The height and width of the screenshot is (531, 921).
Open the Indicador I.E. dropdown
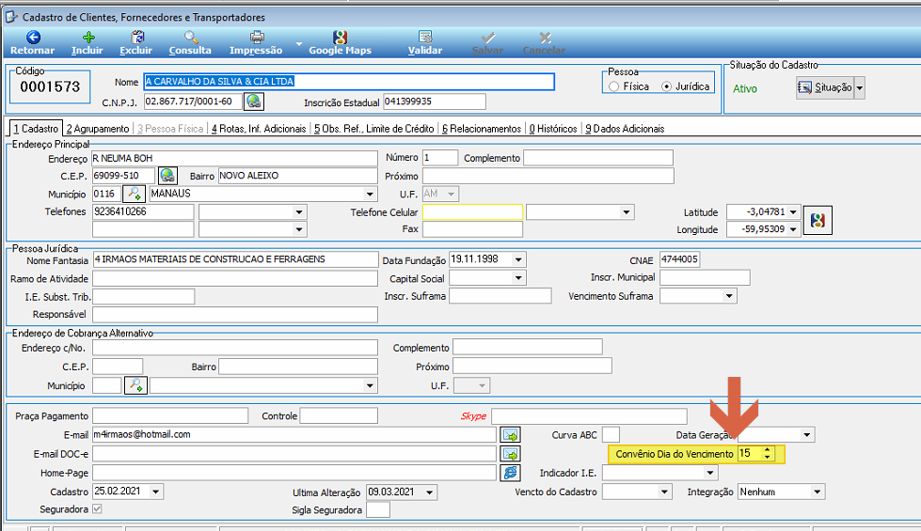coord(710,473)
